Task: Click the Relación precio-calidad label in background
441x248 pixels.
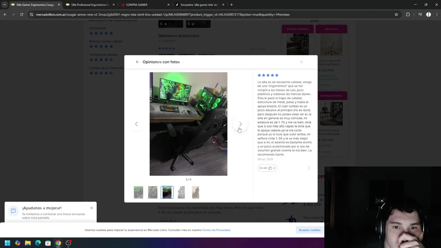Action: [x=105, y=41]
